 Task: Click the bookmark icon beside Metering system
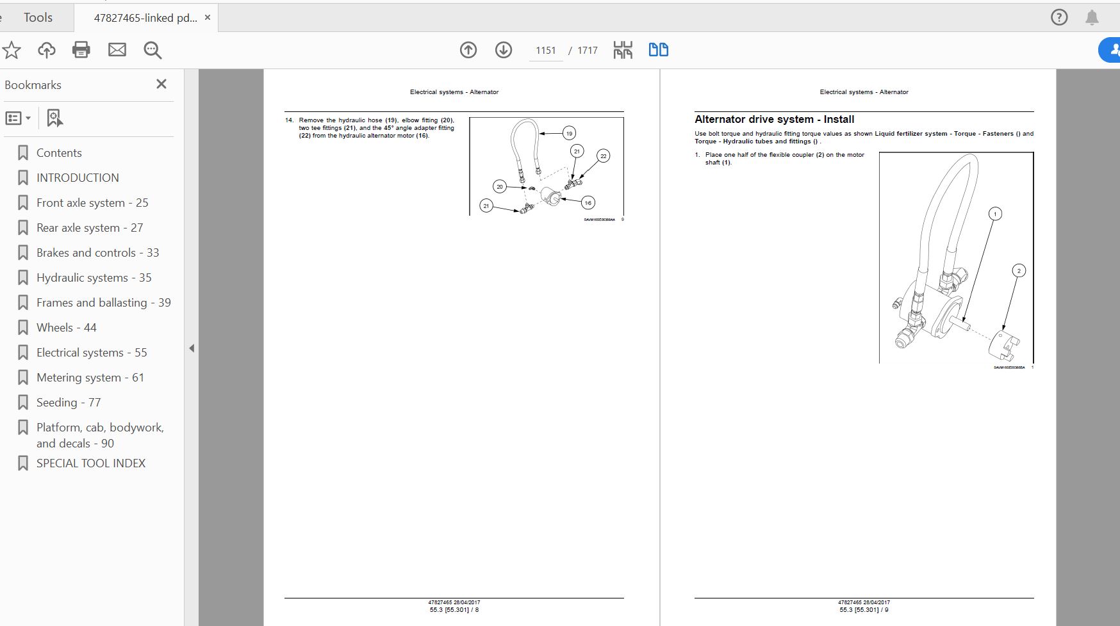coord(23,377)
